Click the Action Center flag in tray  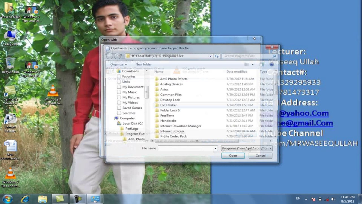313,199
